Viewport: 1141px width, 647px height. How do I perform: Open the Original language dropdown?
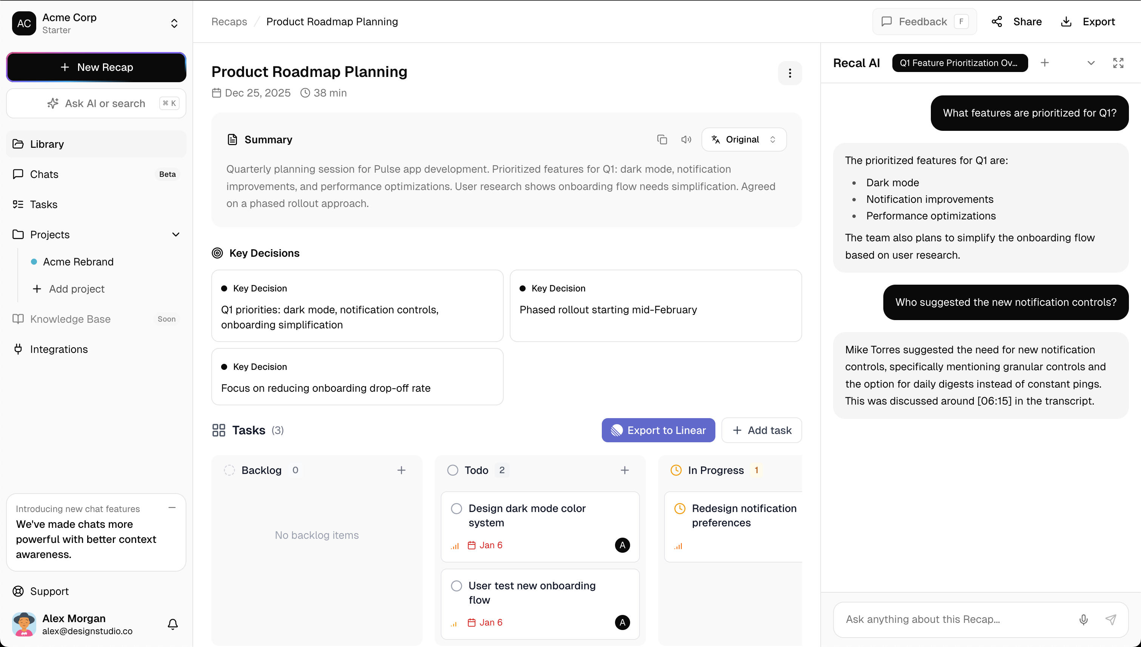[743, 139]
